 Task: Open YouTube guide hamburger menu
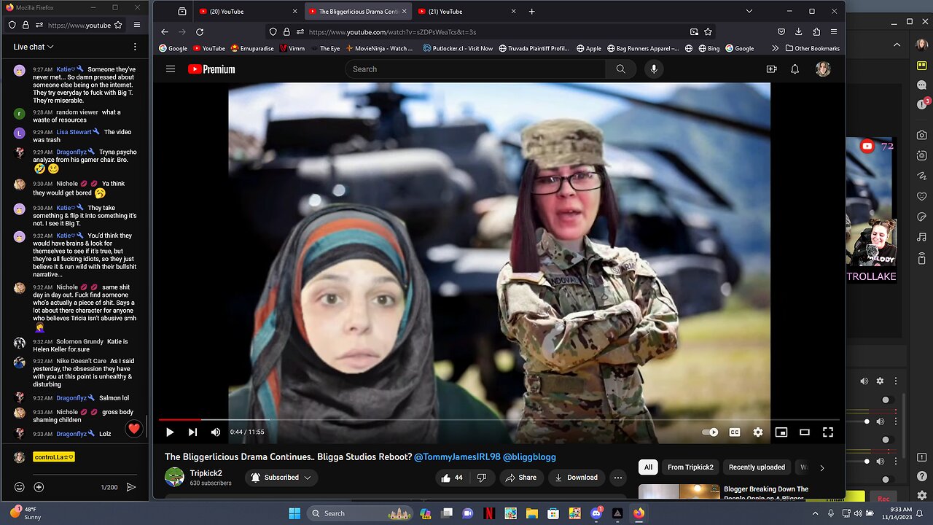point(171,69)
